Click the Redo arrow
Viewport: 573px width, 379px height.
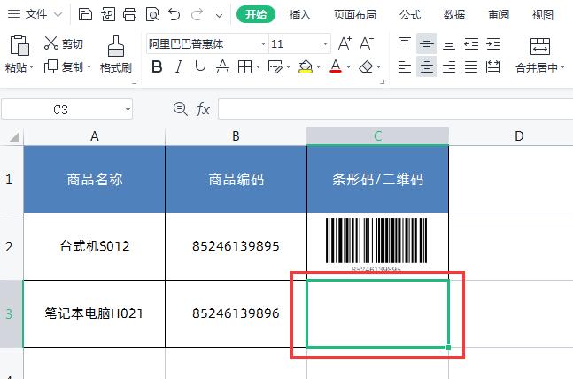click(x=197, y=15)
